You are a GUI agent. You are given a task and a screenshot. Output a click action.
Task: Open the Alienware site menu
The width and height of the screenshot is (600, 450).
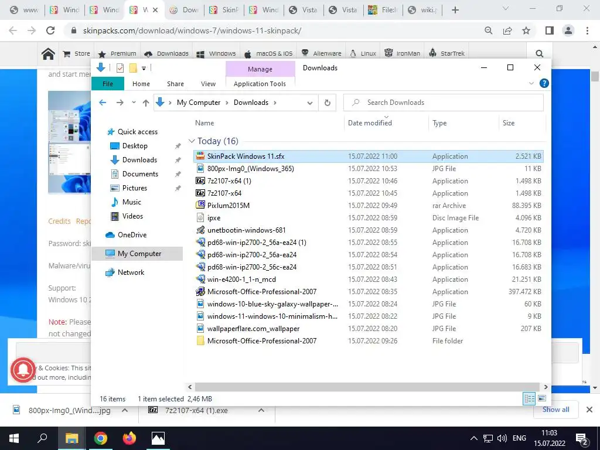click(322, 53)
